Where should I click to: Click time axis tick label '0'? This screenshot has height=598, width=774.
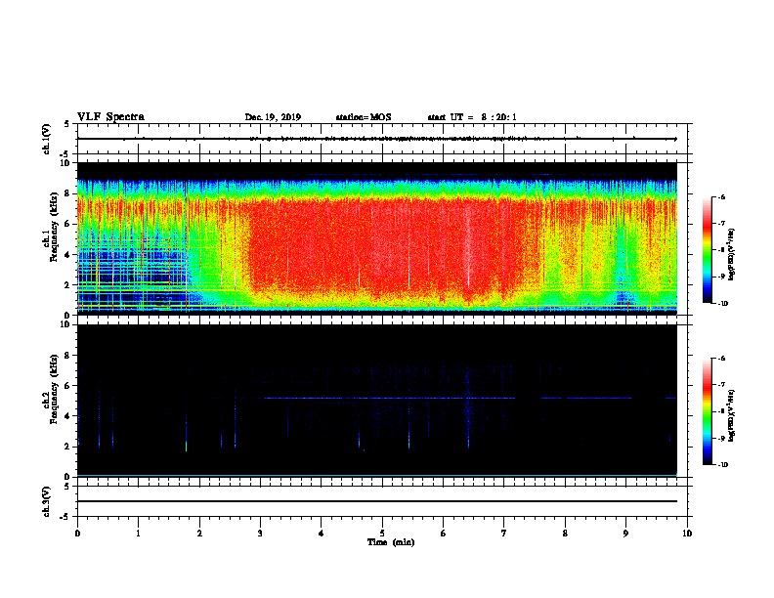[x=77, y=533]
